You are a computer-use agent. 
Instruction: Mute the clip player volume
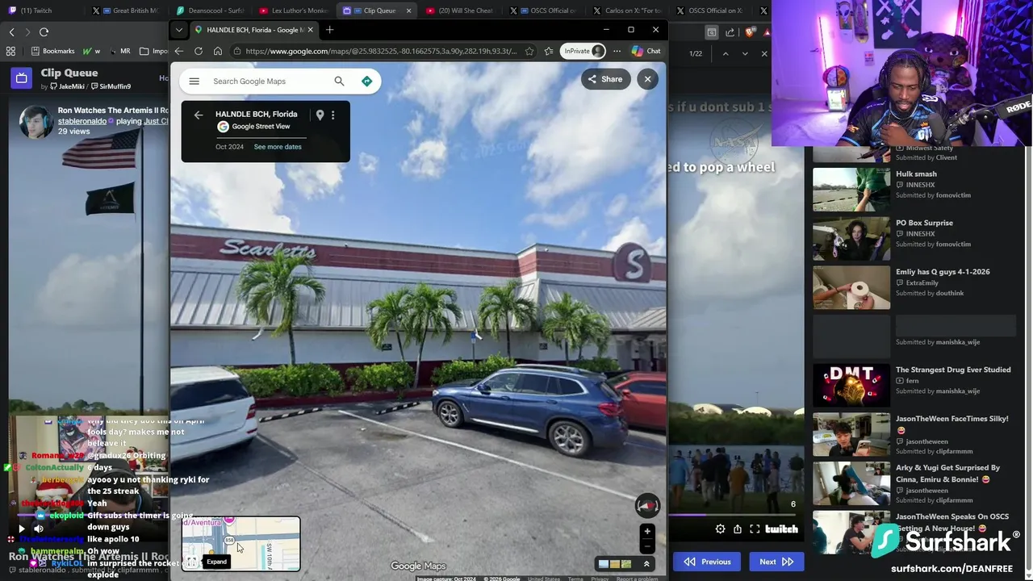coord(38,529)
